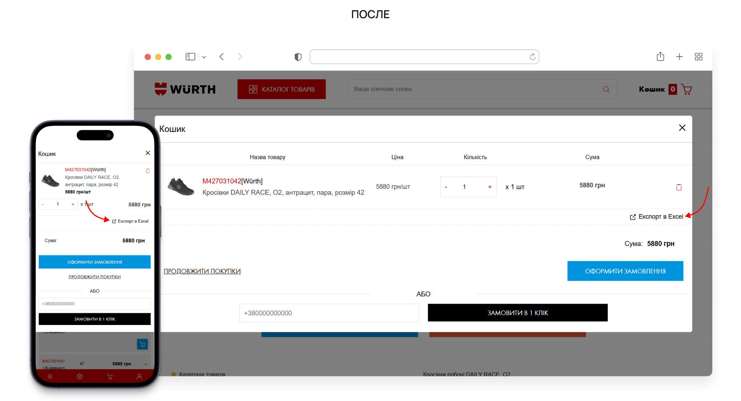The image size is (741, 401).
Task: Click the browser page reload icon
Action: point(532,57)
